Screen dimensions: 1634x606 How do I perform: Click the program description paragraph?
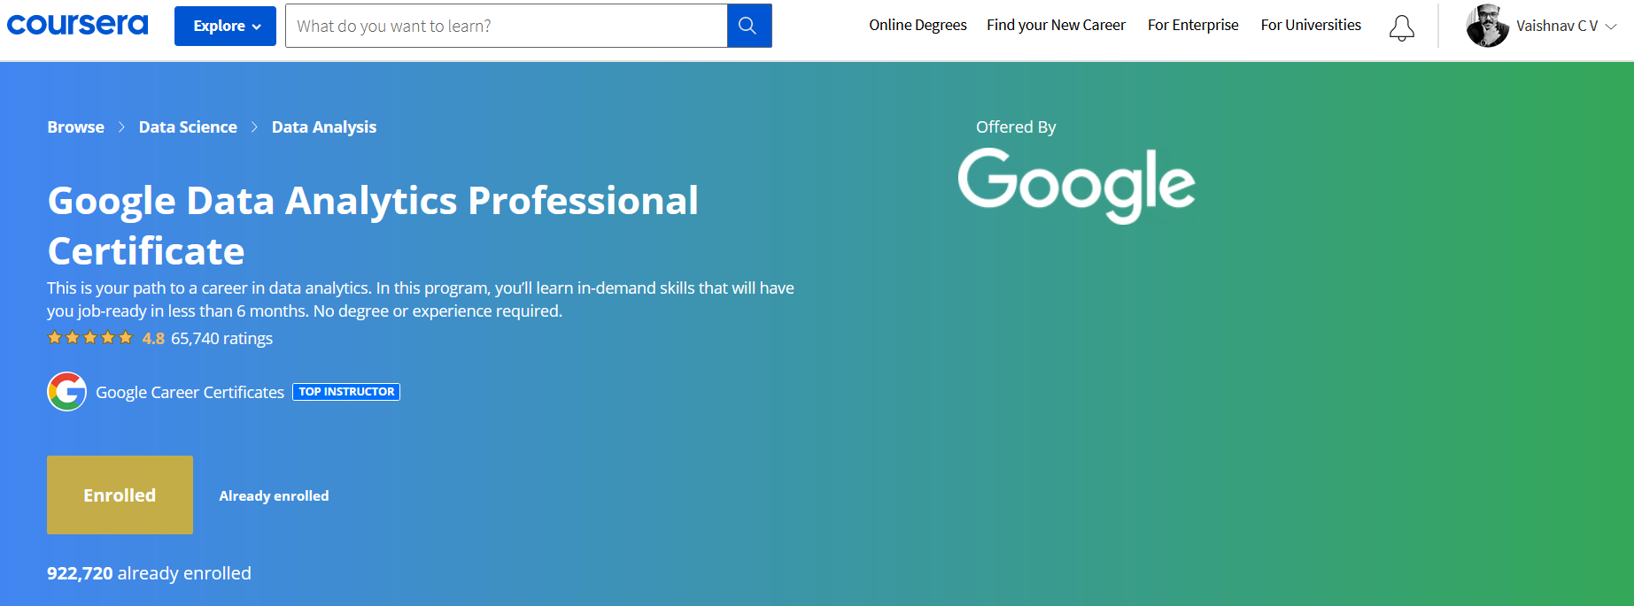(421, 299)
